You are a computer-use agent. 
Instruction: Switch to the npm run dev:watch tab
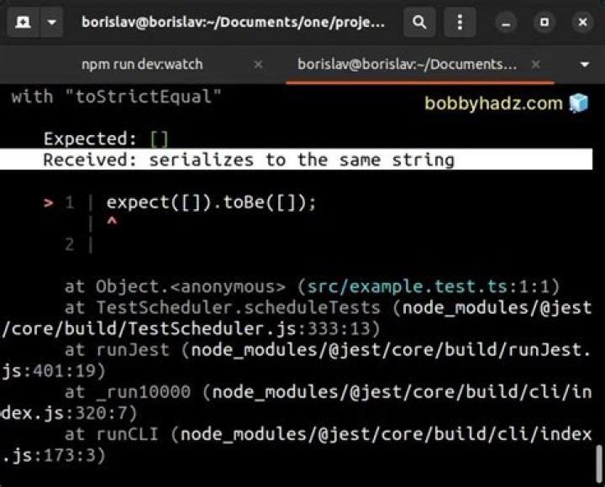(142, 64)
